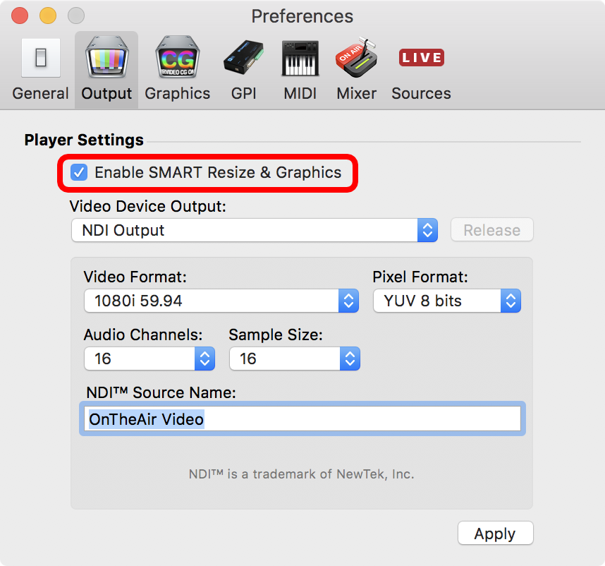Image resolution: width=605 pixels, height=566 pixels.
Task: Open the Mixer On Air icon
Action: 357,57
